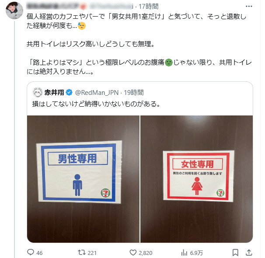Open the @RedMan_JPN handle link
Viewport: 265px width, 258px height.
[97, 93]
